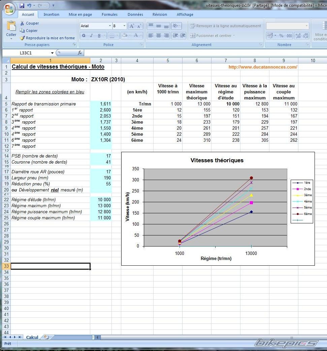The image size is (327, 351).
Task: Apply borders using the borders icon
Action: 111,36
